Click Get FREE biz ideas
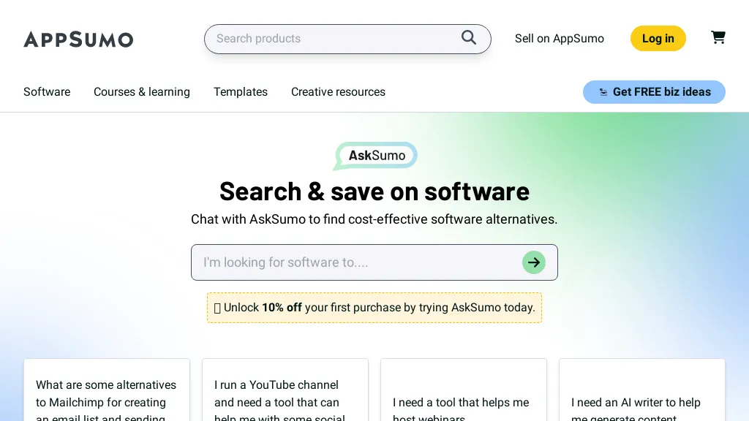The width and height of the screenshot is (749, 421). click(x=654, y=92)
